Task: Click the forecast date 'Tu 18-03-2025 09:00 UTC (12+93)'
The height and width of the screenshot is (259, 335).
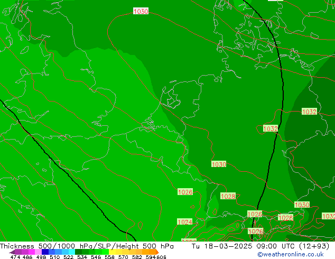Action: pyautogui.click(x=260, y=246)
